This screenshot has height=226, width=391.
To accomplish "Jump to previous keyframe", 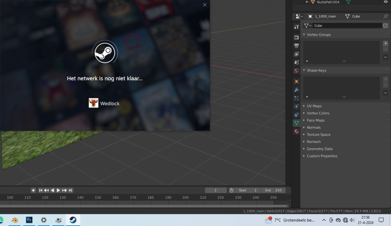I will click(47, 191).
